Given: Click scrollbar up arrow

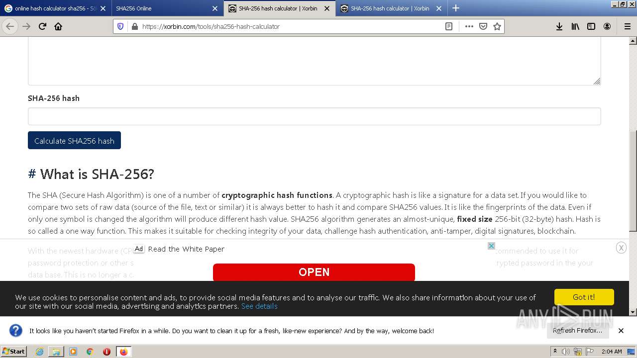Looking at the screenshot, I should (x=633, y=41).
